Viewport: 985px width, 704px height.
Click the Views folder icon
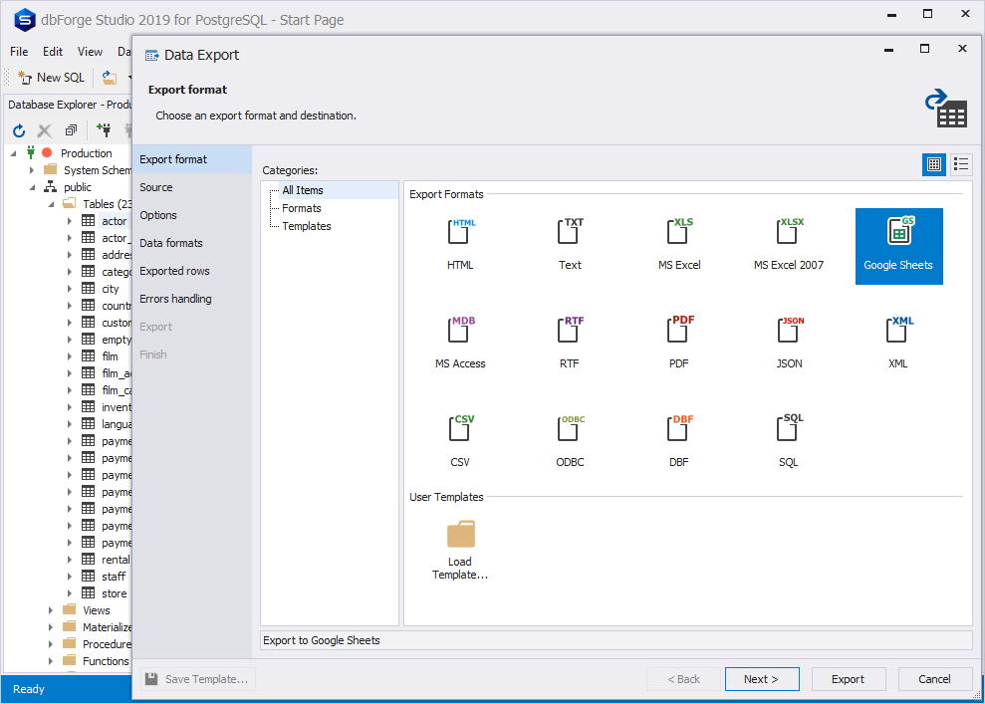pyautogui.click(x=70, y=609)
